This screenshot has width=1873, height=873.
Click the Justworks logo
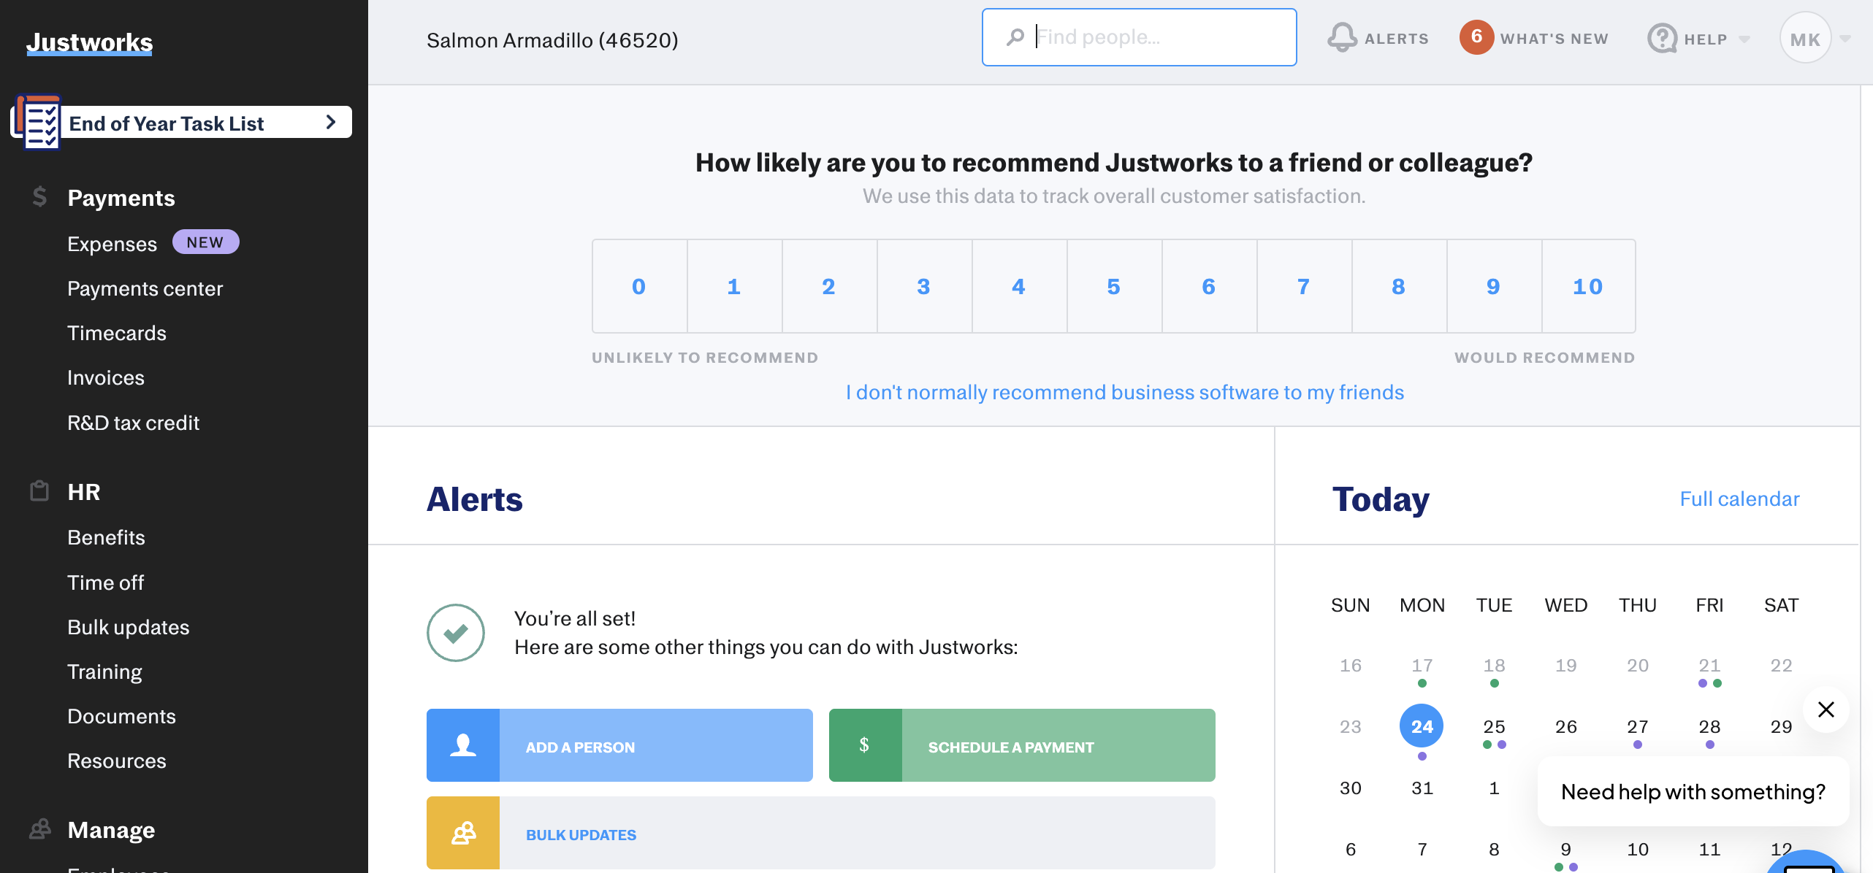90,42
